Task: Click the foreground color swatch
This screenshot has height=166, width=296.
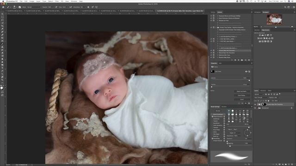Action: [x=1, y=88]
